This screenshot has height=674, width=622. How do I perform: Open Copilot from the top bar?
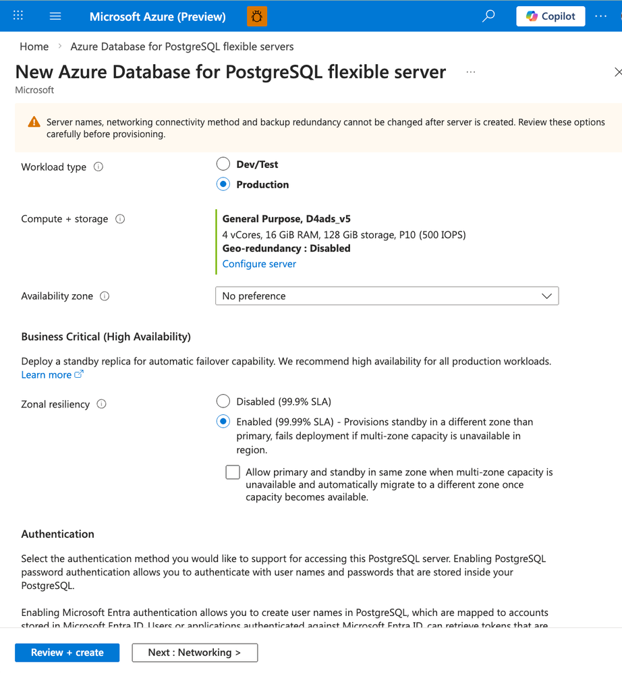pyautogui.click(x=550, y=16)
